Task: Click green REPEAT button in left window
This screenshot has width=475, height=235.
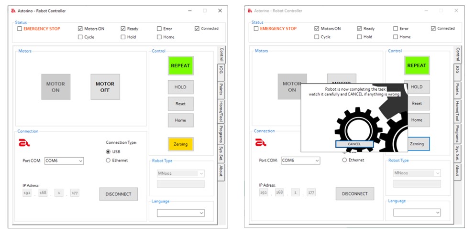Action: [x=180, y=65]
